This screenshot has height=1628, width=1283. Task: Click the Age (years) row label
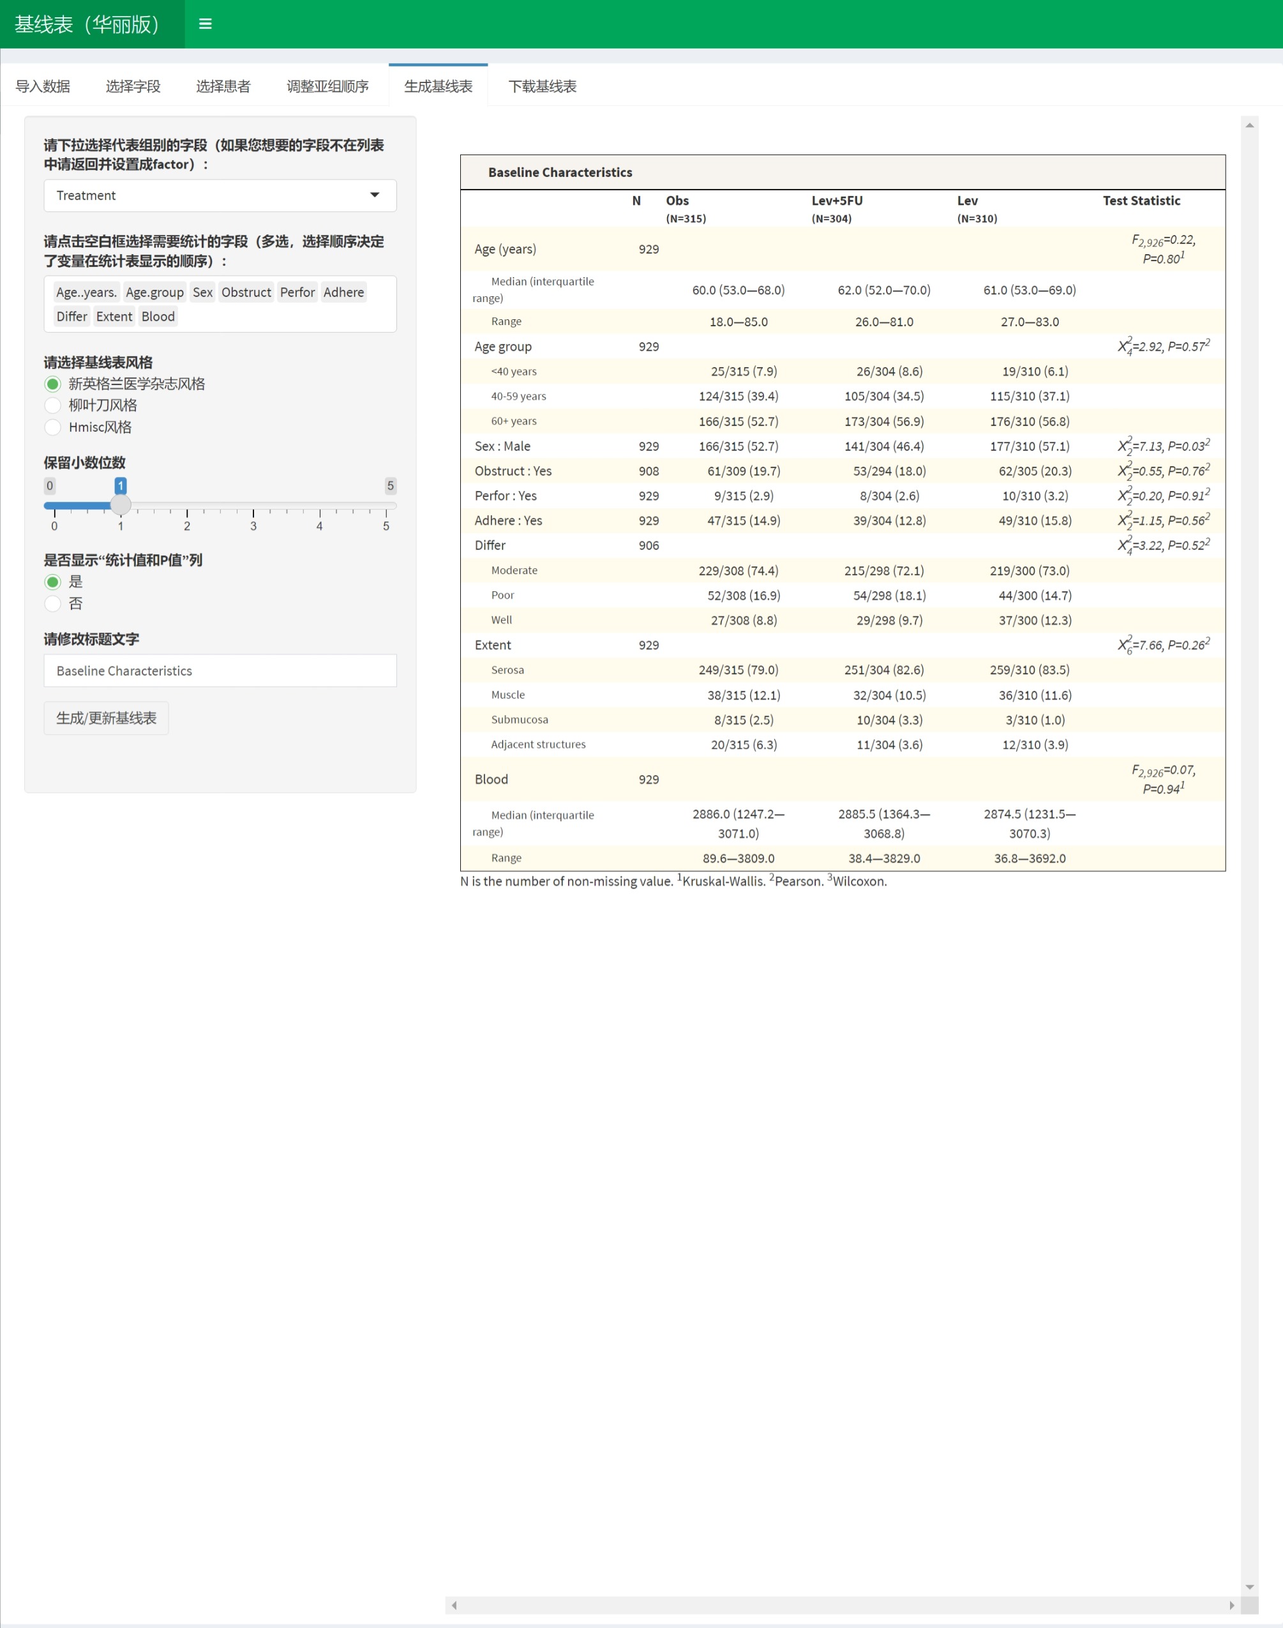click(x=505, y=250)
